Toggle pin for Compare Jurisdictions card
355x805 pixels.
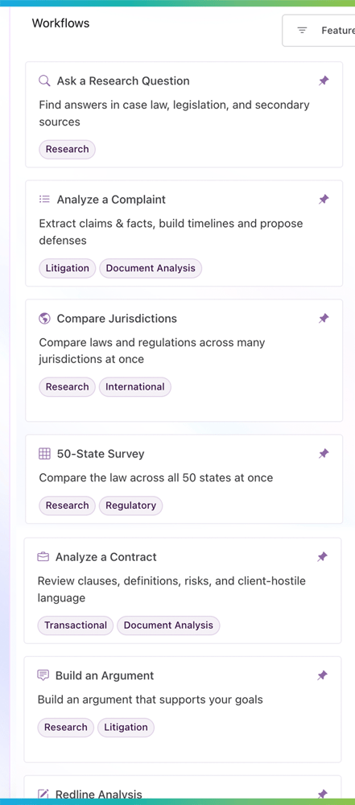[324, 318]
